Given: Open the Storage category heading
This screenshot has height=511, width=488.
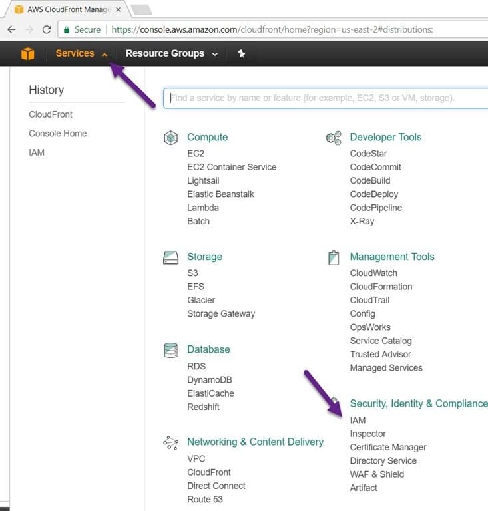Looking at the screenshot, I should pos(204,257).
